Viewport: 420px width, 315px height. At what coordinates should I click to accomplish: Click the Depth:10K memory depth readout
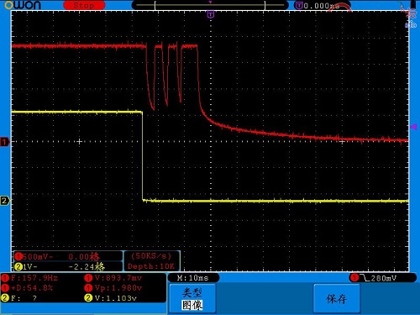[x=151, y=266]
